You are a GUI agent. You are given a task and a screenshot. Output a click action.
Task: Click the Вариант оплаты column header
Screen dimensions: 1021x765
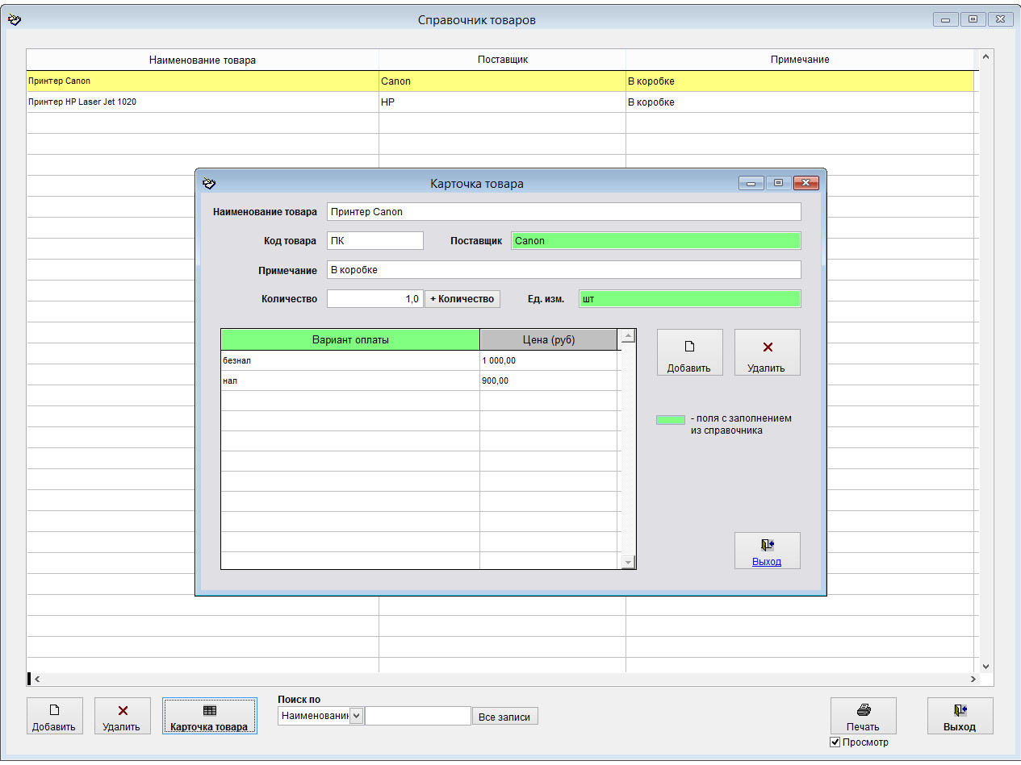[x=350, y=340]
